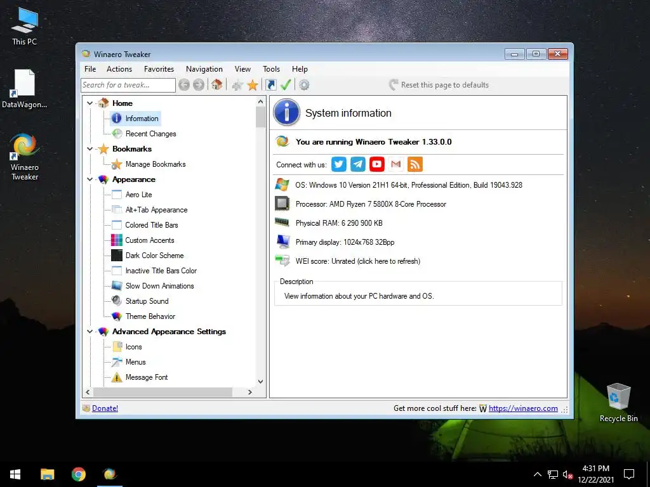
Task: Select the DataWagon desktop shortcut file
Action: click(25, 89)
